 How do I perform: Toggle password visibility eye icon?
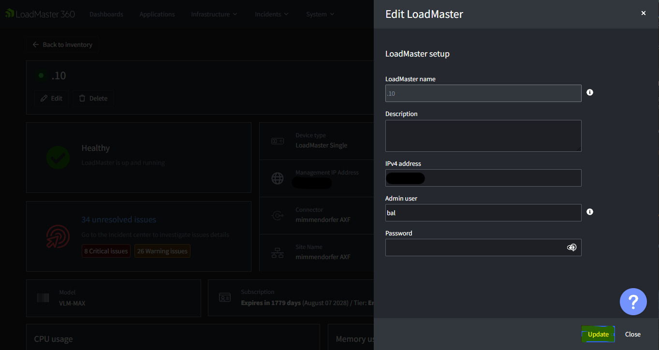coord(571,248)
